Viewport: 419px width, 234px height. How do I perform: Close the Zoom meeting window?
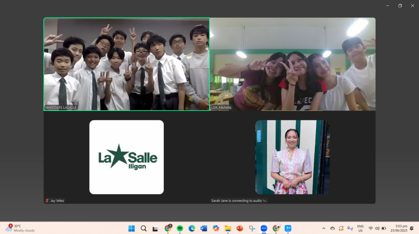coord(412,6)
